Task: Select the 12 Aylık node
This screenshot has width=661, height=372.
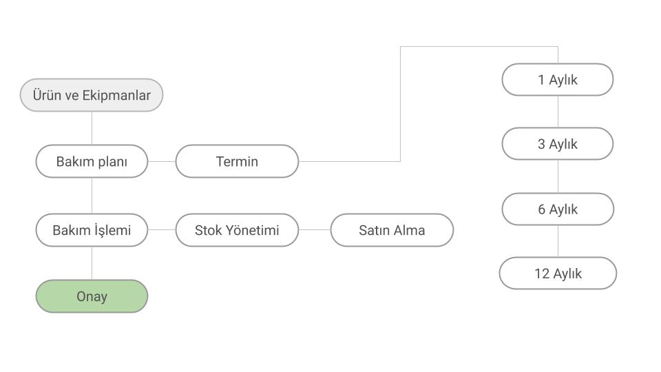Action: click(558, 273)
